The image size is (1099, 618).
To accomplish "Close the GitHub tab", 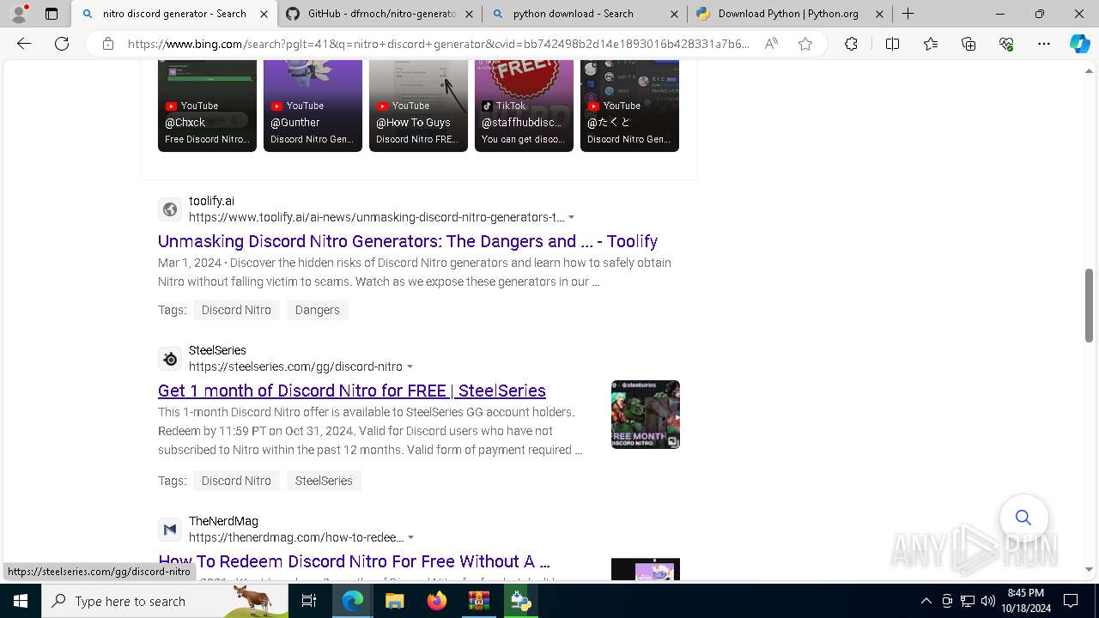I will (469, 14).
